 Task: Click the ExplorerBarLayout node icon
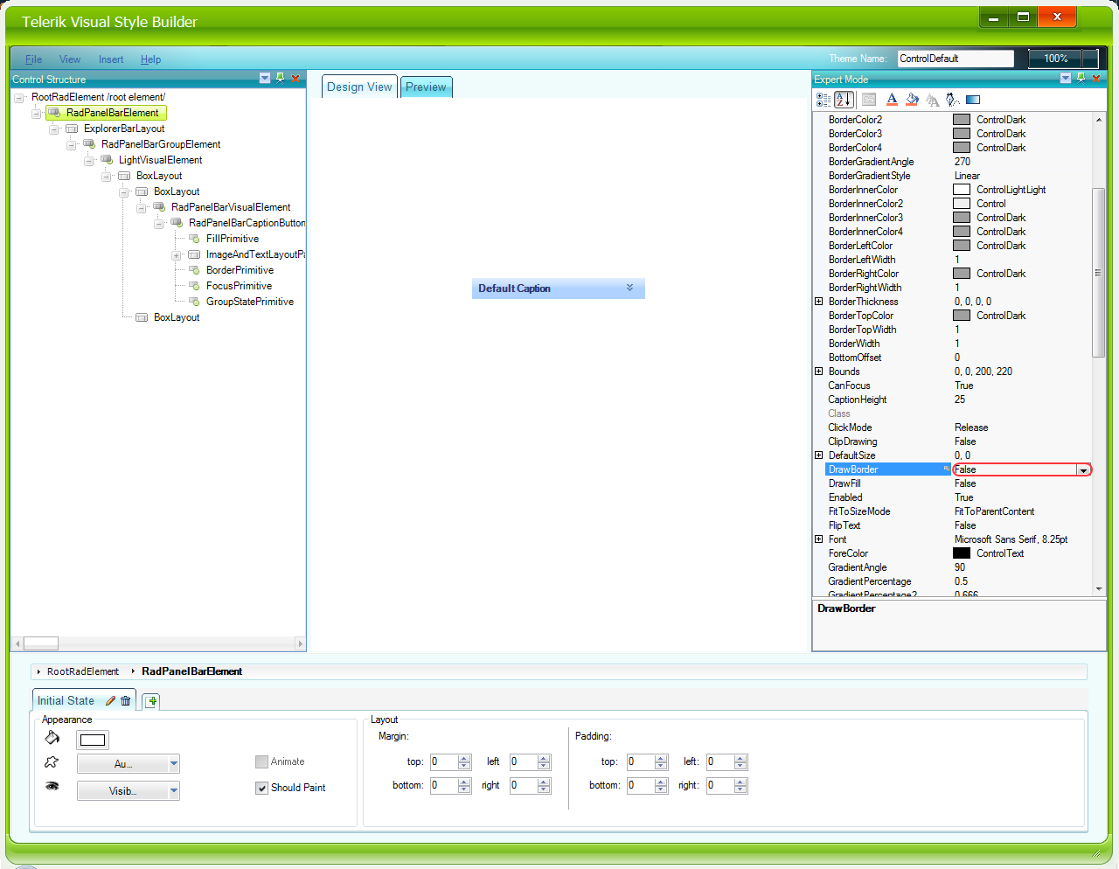coord(72,129)
